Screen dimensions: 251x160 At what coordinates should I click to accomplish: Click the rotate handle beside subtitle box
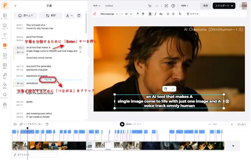point(227,101)
